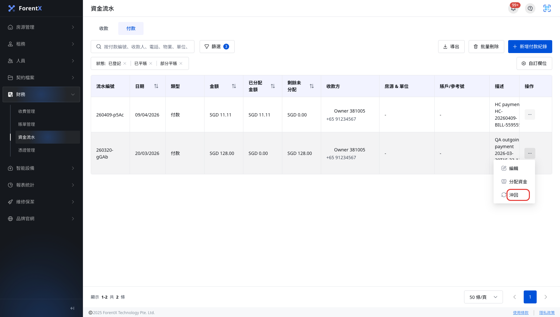Collapse the 財務 sidebar section
Screen dimensions: 560x317
point(41,94)
